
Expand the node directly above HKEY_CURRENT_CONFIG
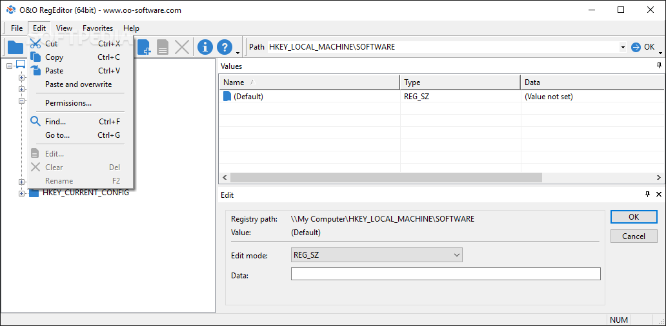(x=21, y=182)
